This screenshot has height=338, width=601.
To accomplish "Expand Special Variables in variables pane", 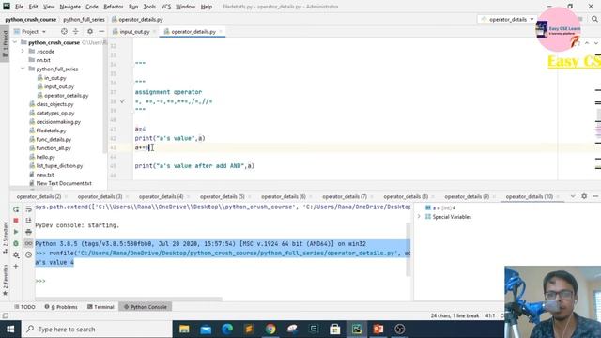I will (419, 217).
